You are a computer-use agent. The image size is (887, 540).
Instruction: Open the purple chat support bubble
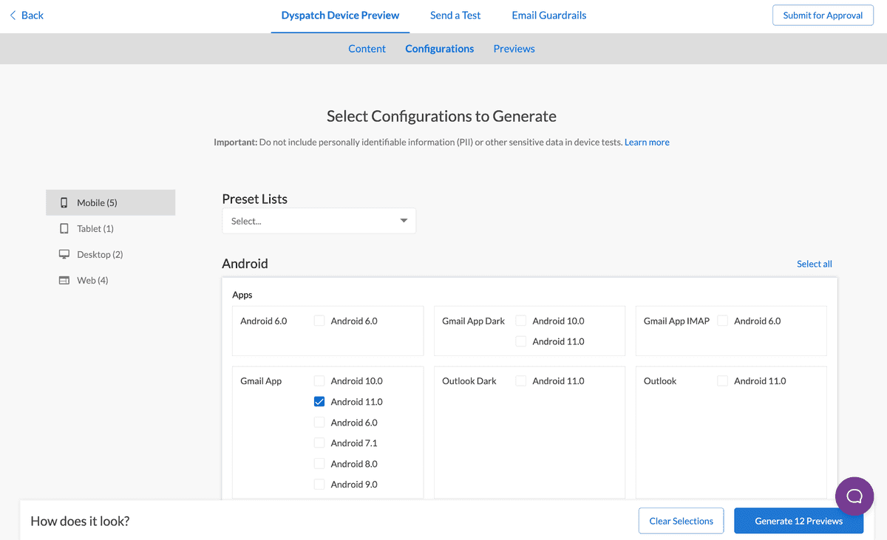pos(854,496)
